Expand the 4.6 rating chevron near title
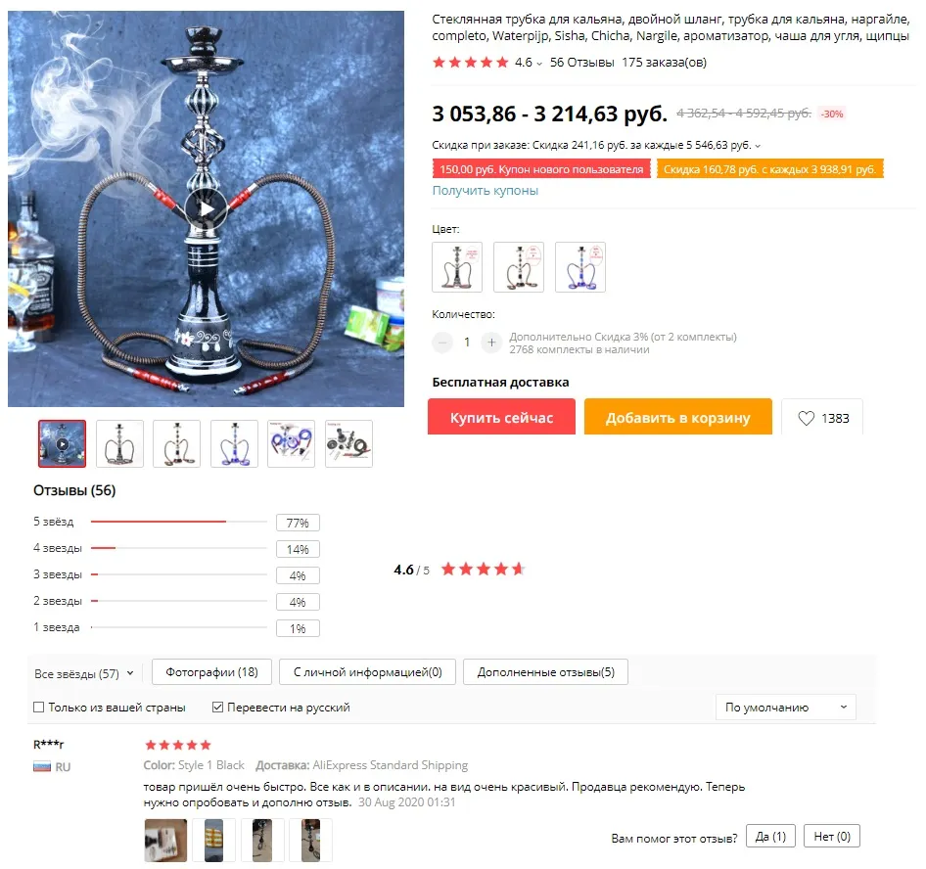 click(539, 64)
